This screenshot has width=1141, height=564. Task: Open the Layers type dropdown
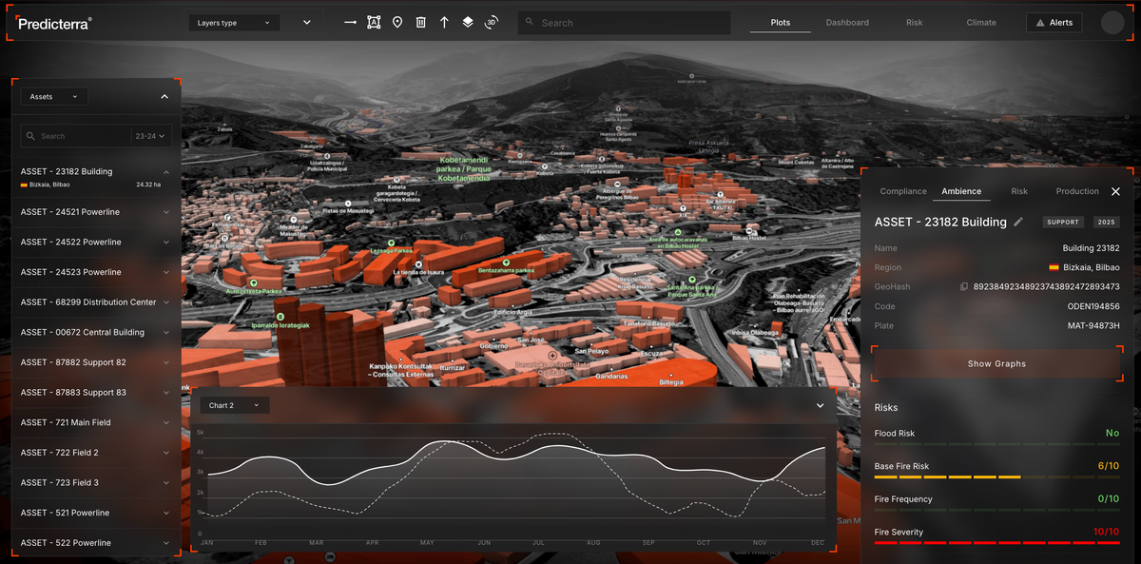tap(233, 23)
